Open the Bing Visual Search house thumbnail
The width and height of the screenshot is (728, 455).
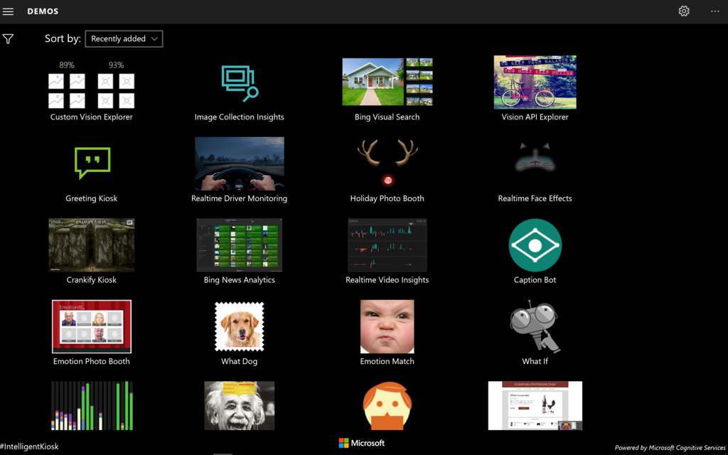387,82
